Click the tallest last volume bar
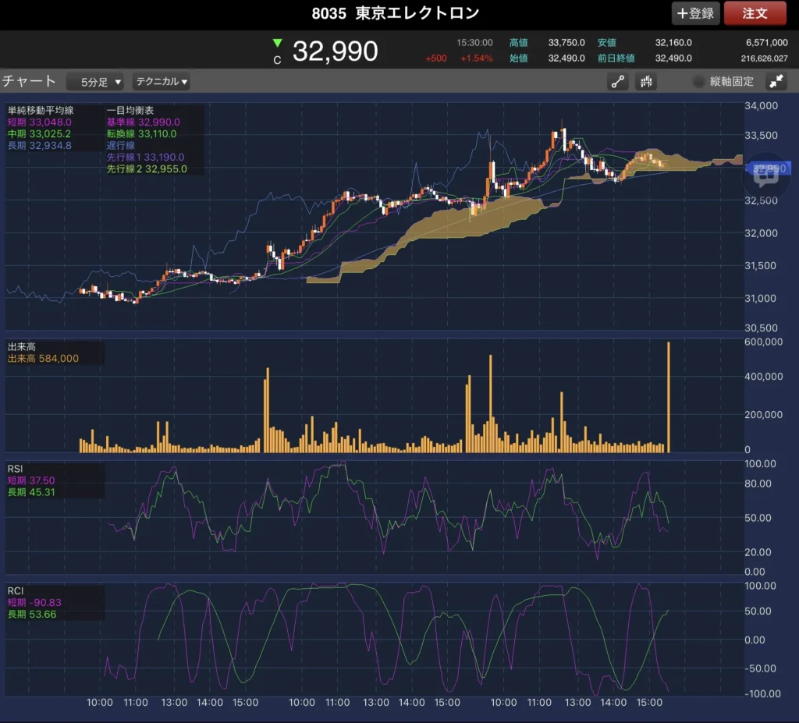Image resolution: width=799 pixels, height=723 pixels. point(669,398)
